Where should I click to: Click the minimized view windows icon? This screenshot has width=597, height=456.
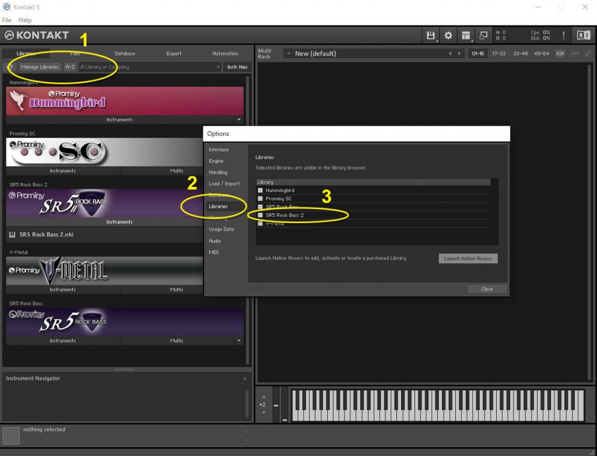pos(483,36)
